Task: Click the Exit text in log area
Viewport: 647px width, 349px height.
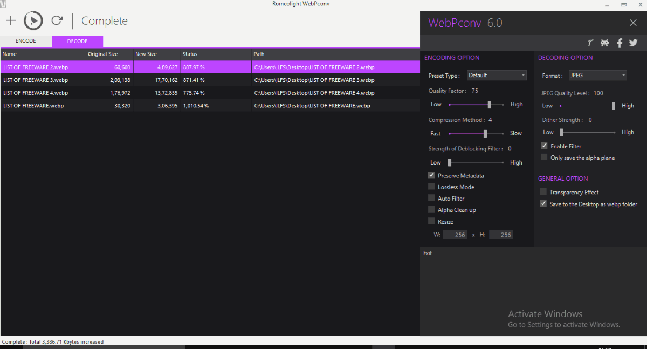Action: pos(428,253)
